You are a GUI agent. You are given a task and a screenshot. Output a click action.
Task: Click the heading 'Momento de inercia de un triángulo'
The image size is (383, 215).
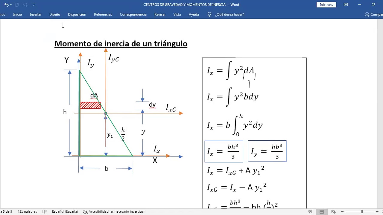[121, 44]
